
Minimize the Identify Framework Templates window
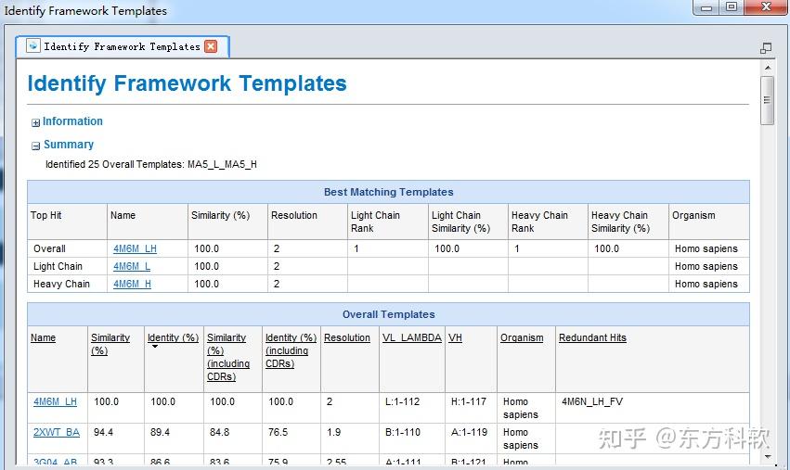click(706, 7)
